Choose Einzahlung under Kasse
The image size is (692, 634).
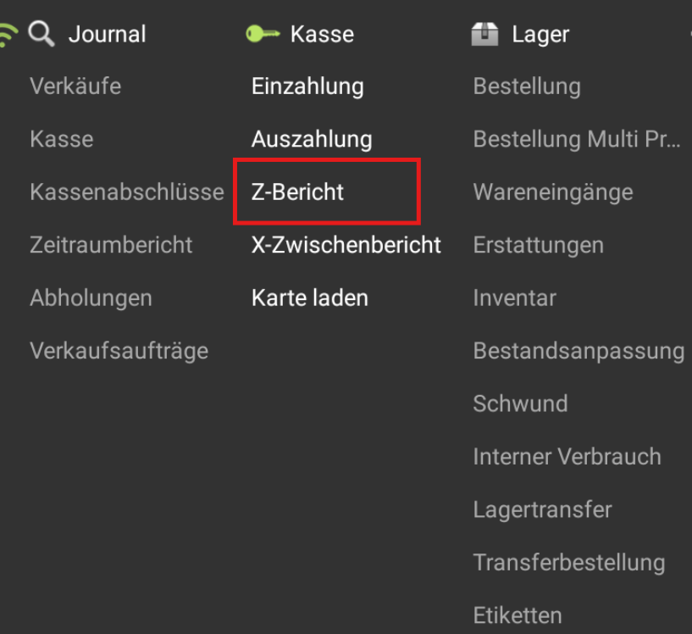click(x=307, y=86)
